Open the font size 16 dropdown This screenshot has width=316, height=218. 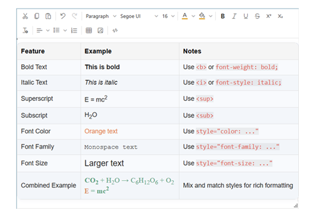coord(168,16)
